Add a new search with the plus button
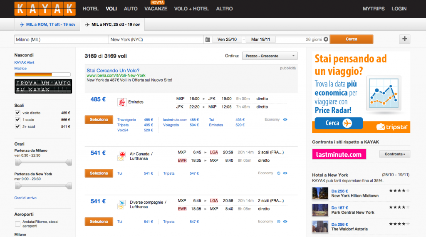The image size is (426, 237). click(405, 39)
